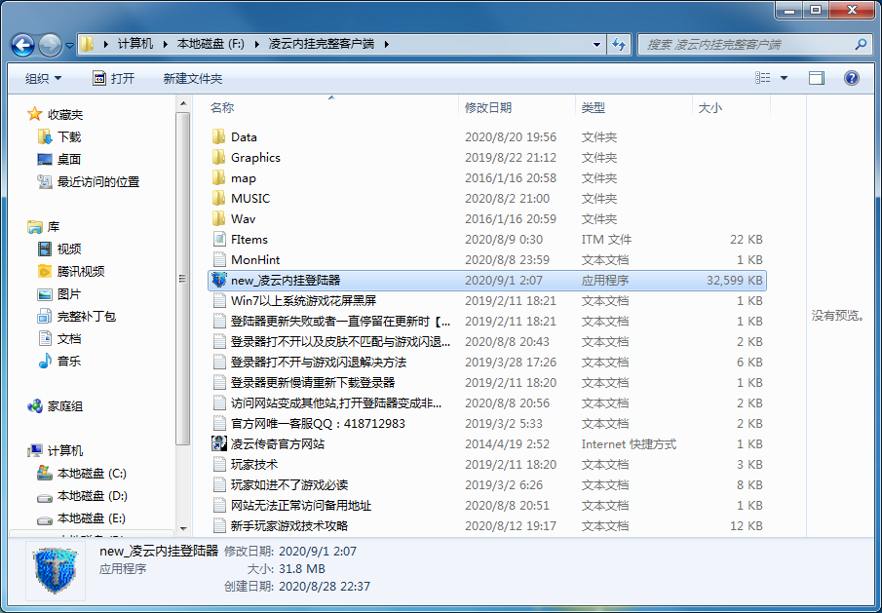Image resolution: width=882 pixels, height=613 pixels.
Task: Select file 登录器打不开与游戏闪退解决方法
Action: [x=319, y=362]
